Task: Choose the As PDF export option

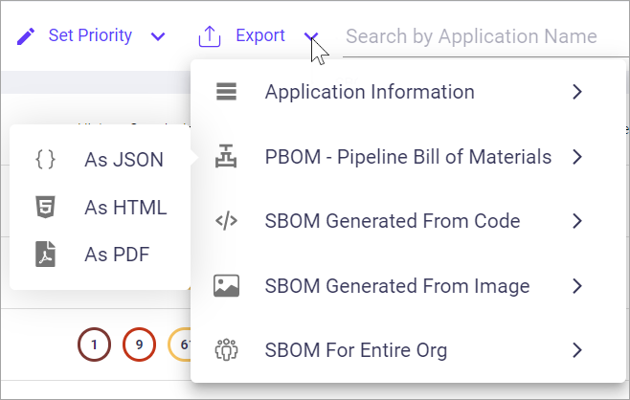Action: [x=117, y=254]
